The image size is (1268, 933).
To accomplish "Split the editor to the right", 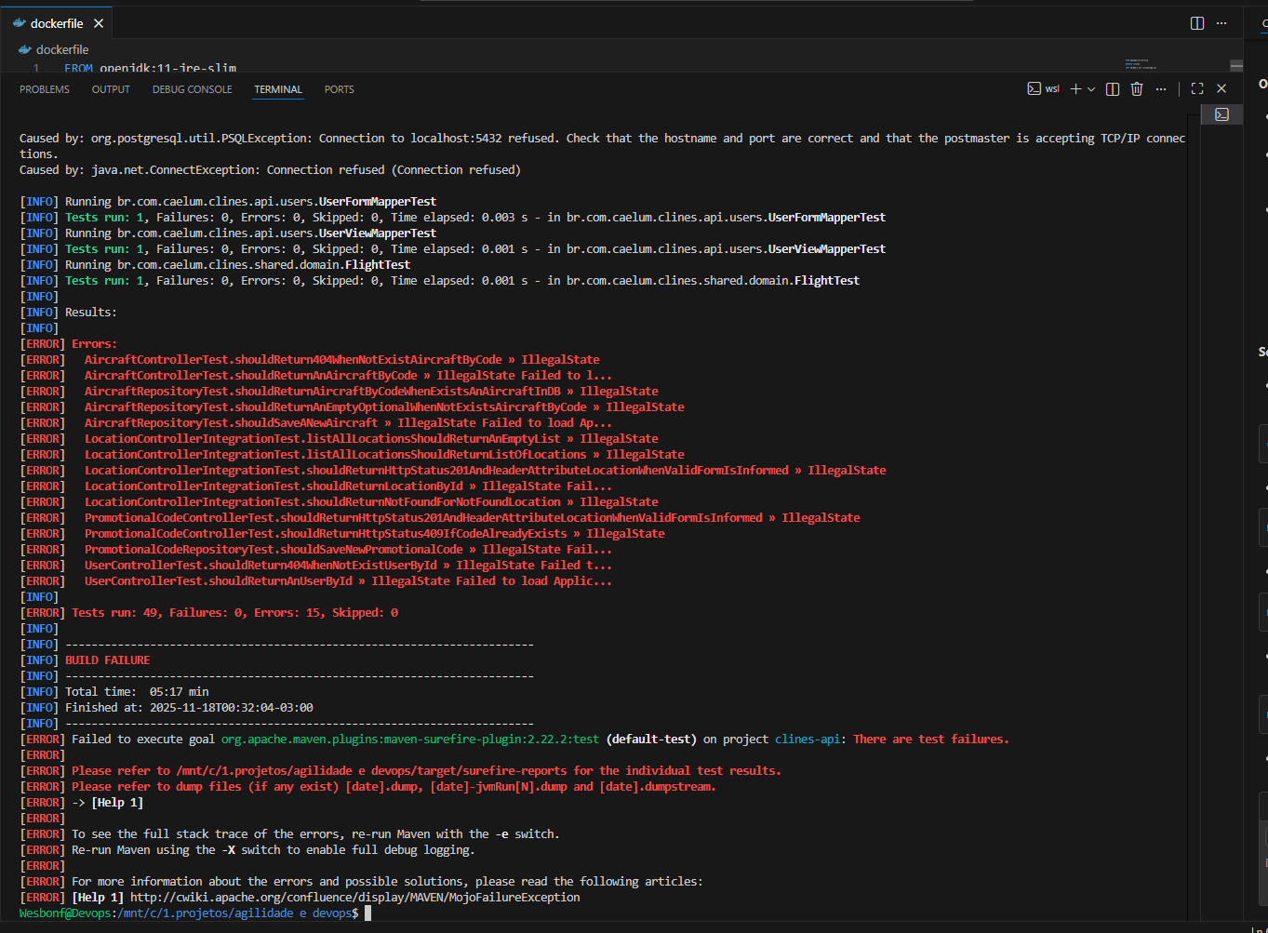I will [1197, 23].
